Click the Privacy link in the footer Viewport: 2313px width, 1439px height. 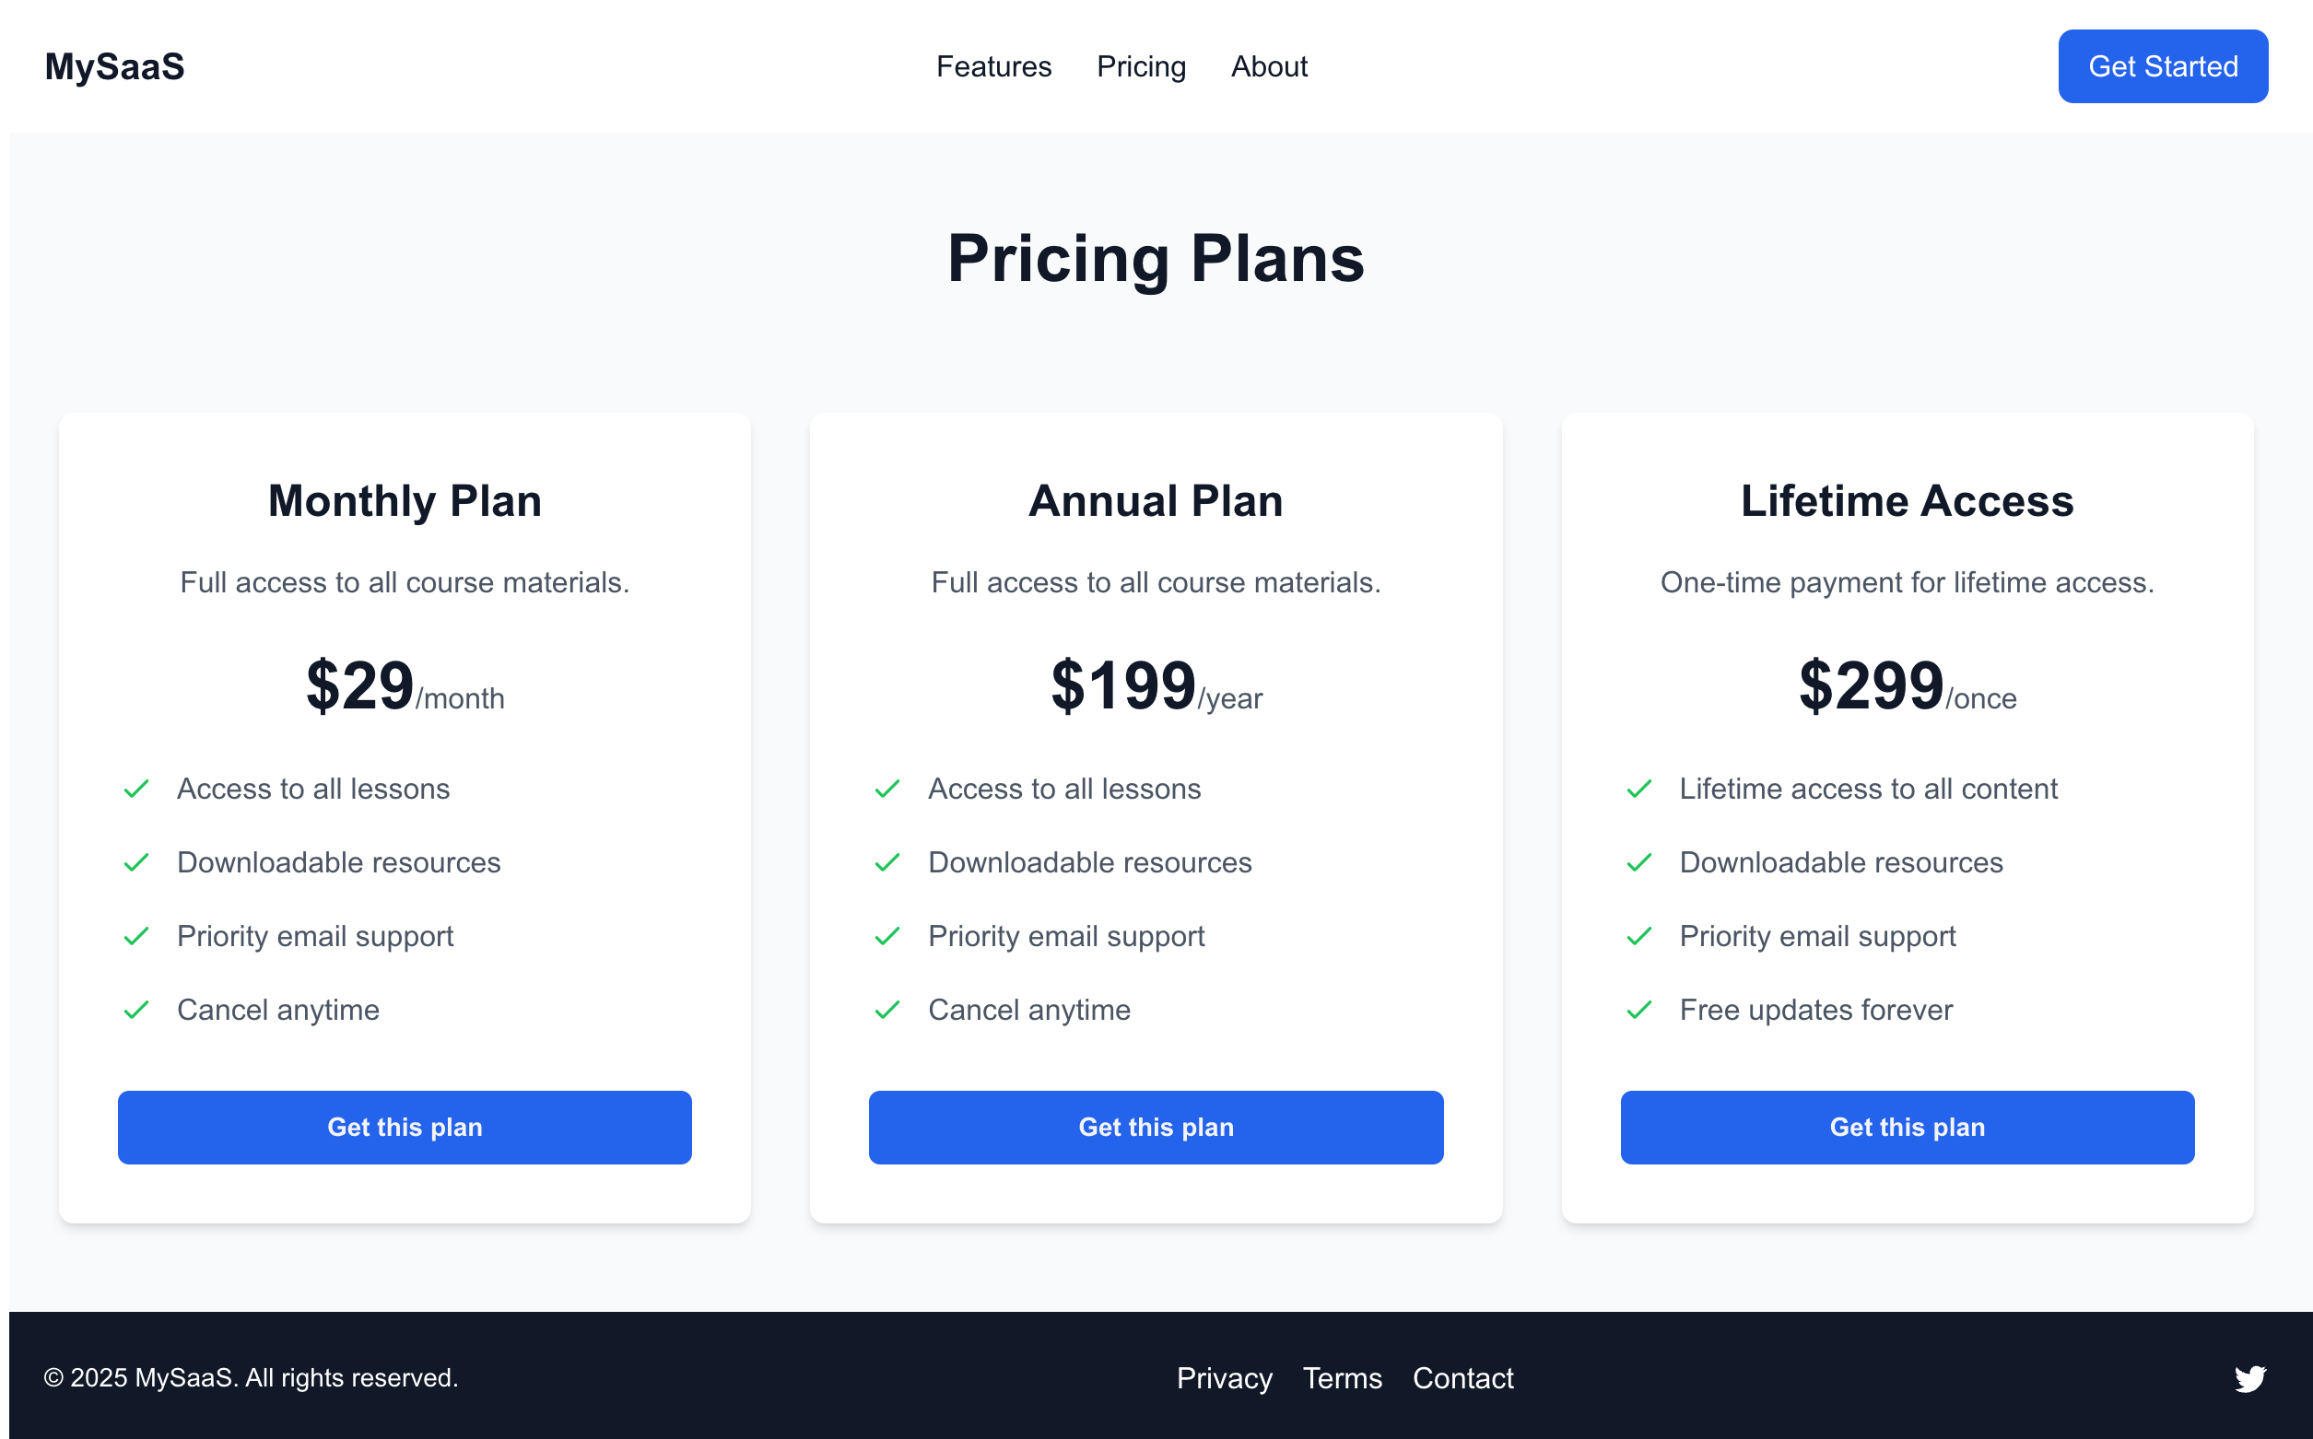[1222, 1377]
